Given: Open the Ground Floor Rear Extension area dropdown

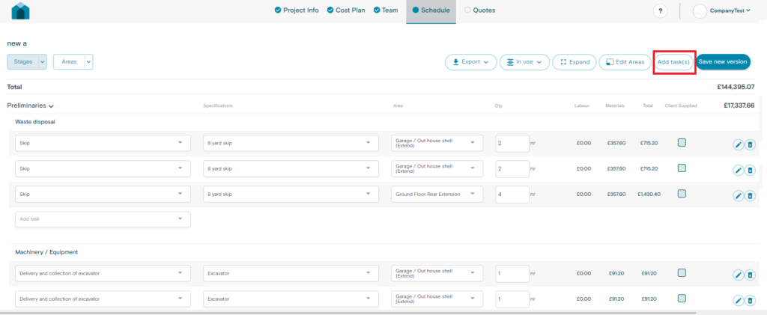Looking at the screenshot, I should 437,194.
